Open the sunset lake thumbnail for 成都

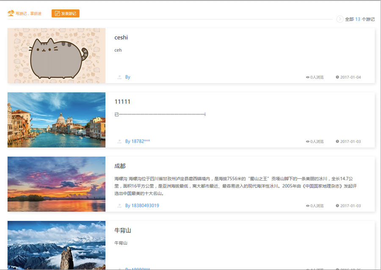(56, 184)
